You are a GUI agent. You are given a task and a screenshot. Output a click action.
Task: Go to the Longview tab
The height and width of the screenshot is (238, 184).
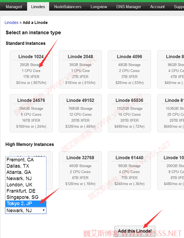click(x=99, y=7)
